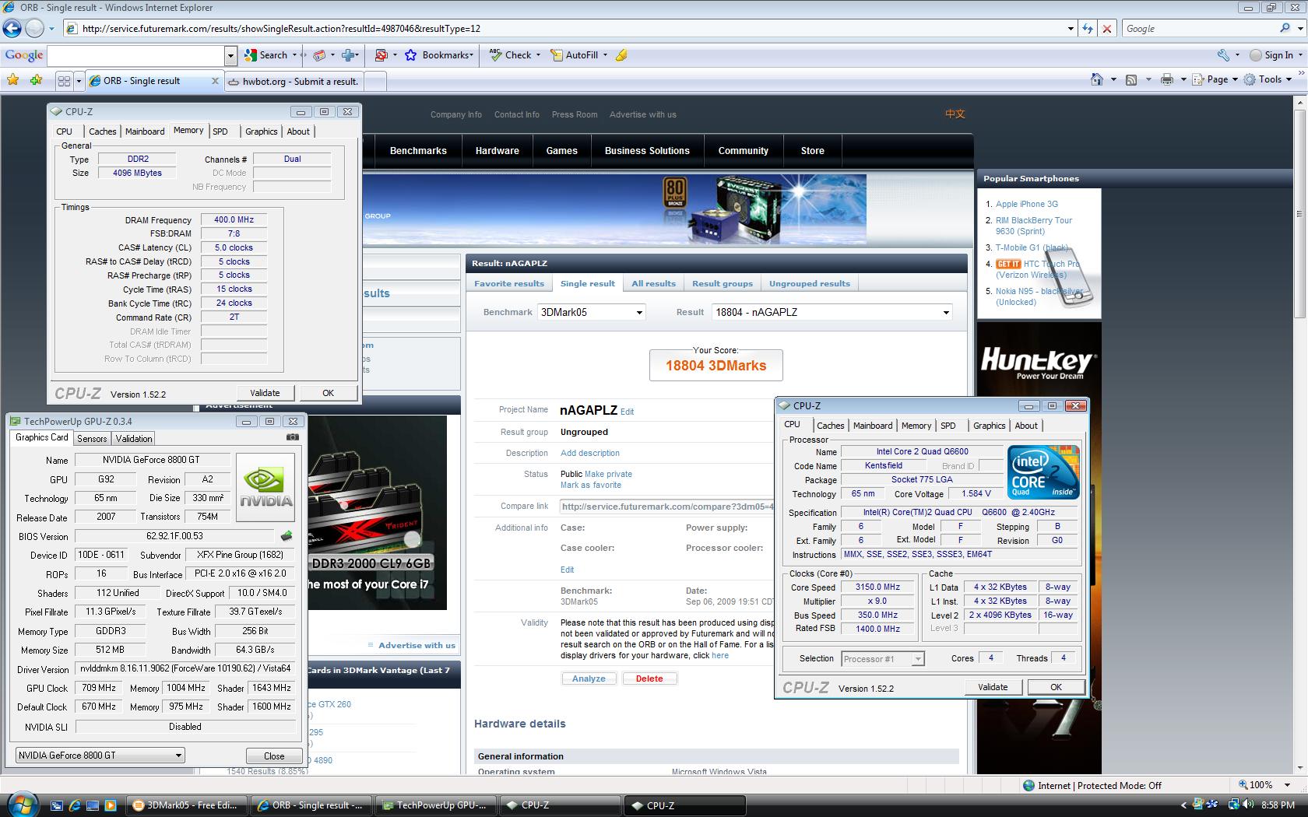Click the Make private link

[608, 474]
